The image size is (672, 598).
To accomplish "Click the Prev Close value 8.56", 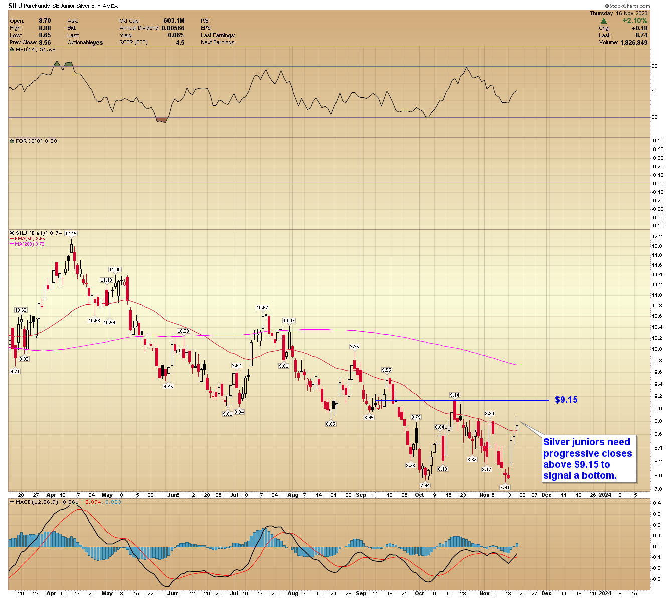I will click(x=45, y=43).
